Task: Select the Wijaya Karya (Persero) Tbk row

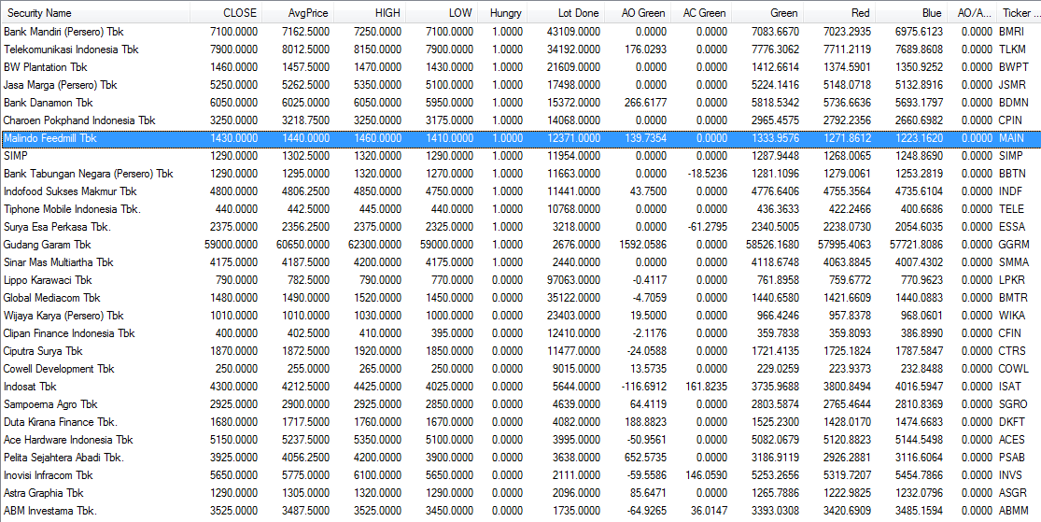Action: pos(521,316)
